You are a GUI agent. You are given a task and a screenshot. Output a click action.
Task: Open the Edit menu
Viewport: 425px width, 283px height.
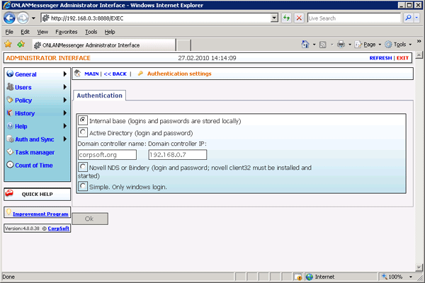[x=25, y=32]
